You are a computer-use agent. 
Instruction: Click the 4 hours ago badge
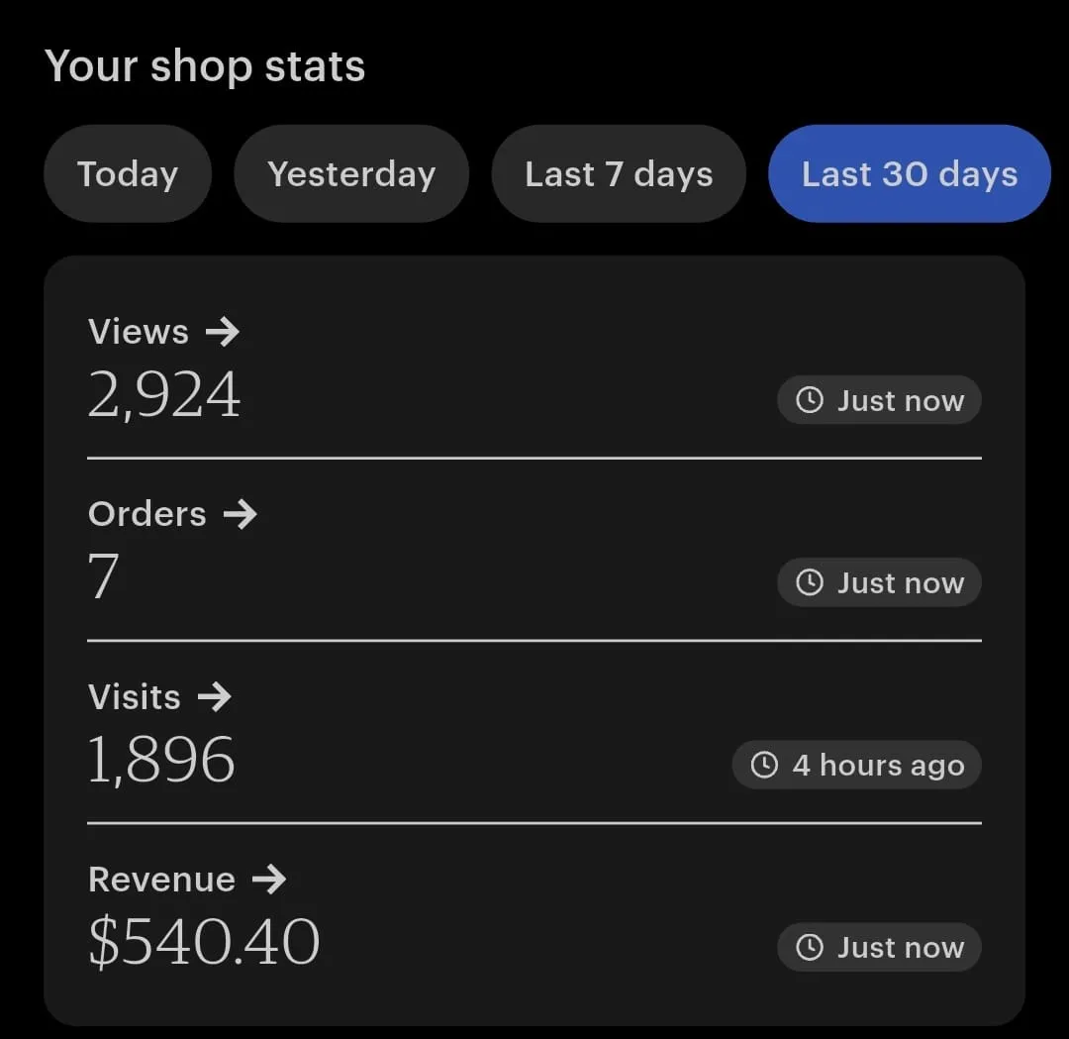point(857,766)
